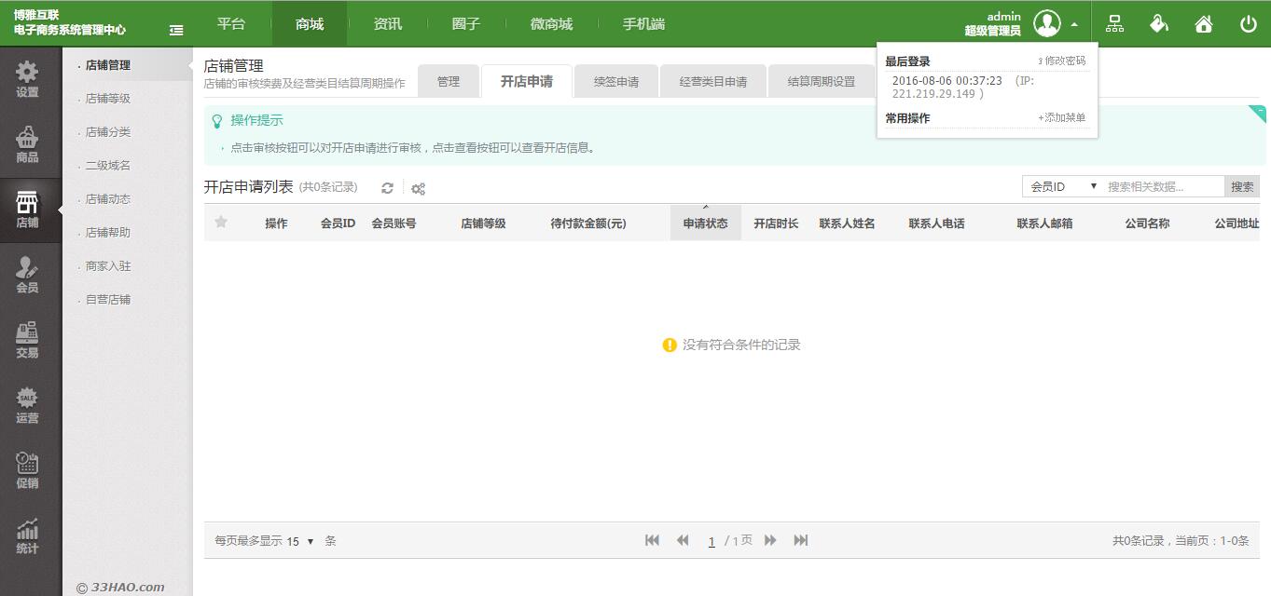Screen dimensions: 1271x596
Task: Toggle the star column header
Action: [221, 223]
